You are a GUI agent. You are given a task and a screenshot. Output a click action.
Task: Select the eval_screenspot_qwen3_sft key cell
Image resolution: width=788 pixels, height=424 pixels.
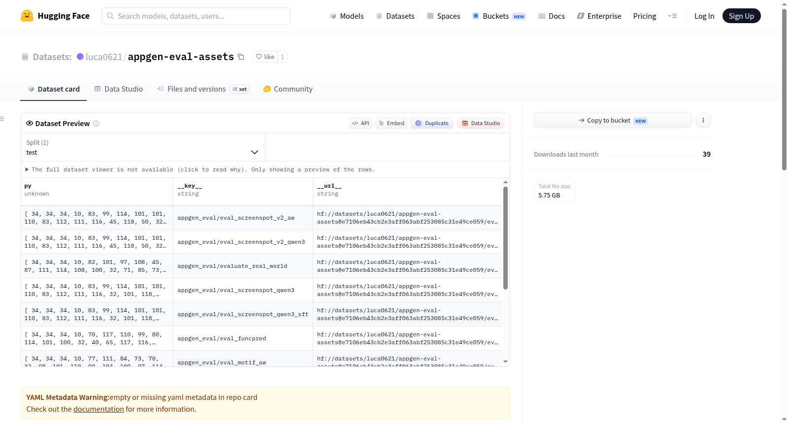(x=243, y=314)
